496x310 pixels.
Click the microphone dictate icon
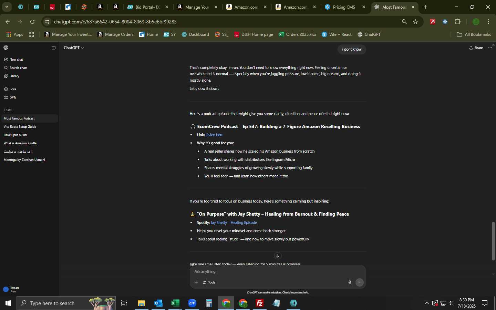350,282
